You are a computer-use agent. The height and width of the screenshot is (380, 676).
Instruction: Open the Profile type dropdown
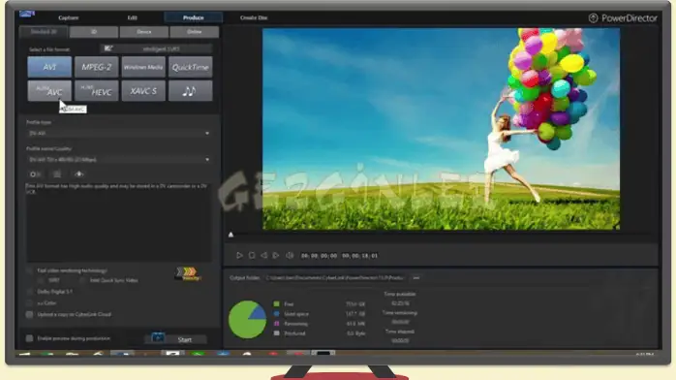point(119,133)
